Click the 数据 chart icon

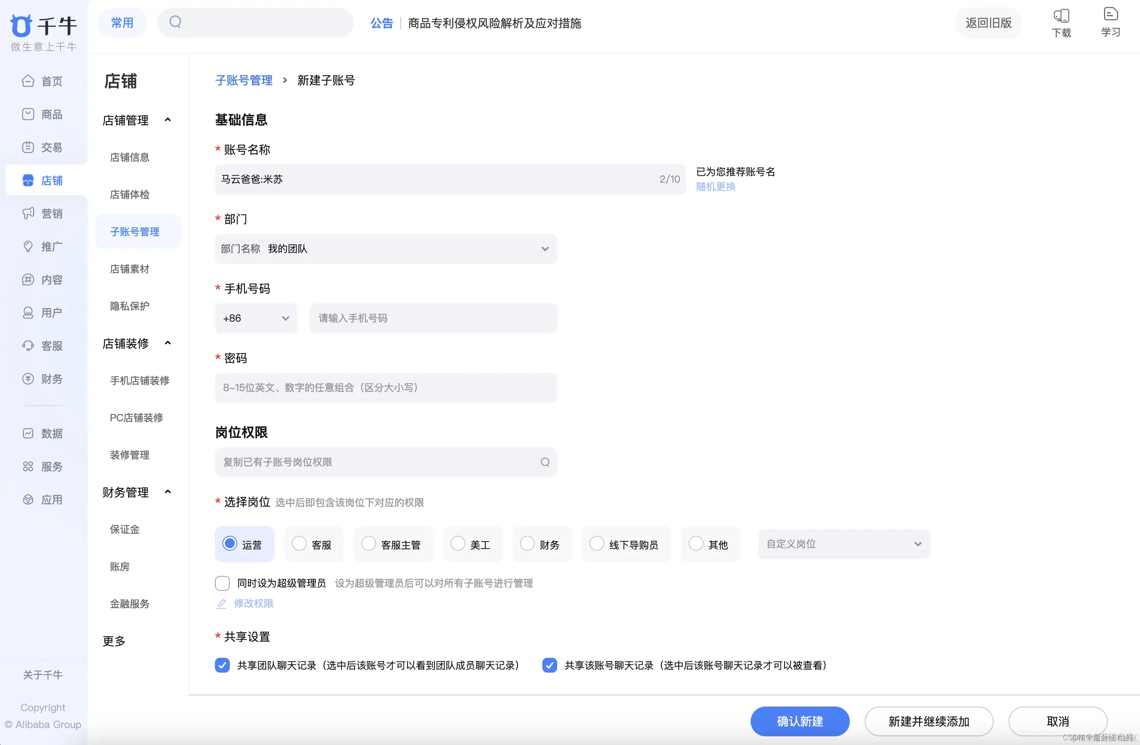[x=28, y=433]
